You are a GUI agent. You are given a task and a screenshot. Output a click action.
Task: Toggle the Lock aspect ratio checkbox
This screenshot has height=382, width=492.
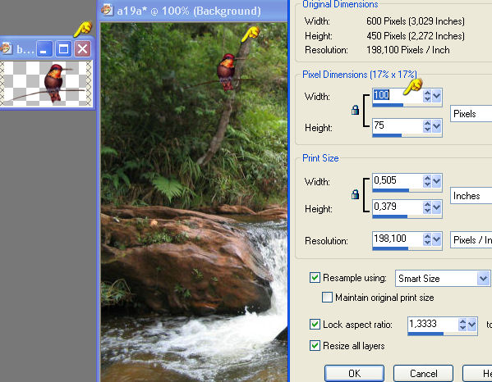[315, 324]
